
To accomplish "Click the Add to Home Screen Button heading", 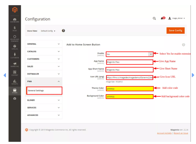I will pyautogui.click(x=83, y=45).
